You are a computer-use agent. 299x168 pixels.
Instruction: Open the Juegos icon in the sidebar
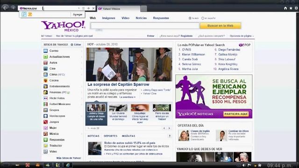[45, 122]
